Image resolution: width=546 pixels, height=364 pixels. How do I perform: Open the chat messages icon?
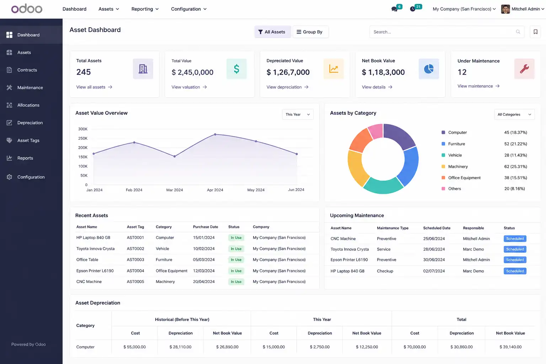(x=394, y=9)
